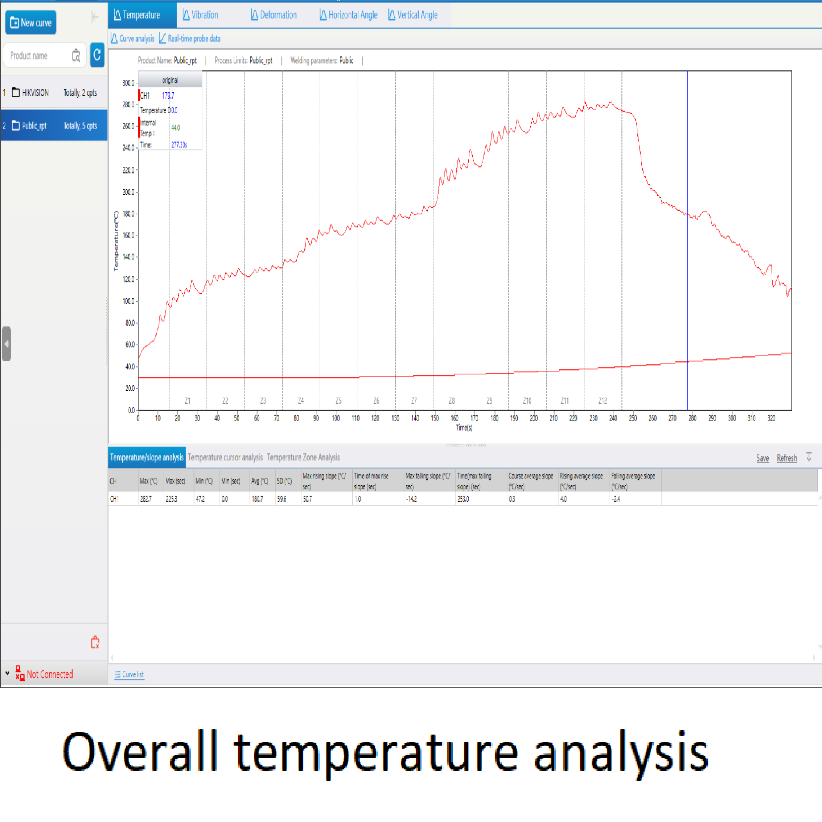Switch to the Vertical Angle tab
The width and height of the screenshot is (822, 822).
(x=412, y=15)
